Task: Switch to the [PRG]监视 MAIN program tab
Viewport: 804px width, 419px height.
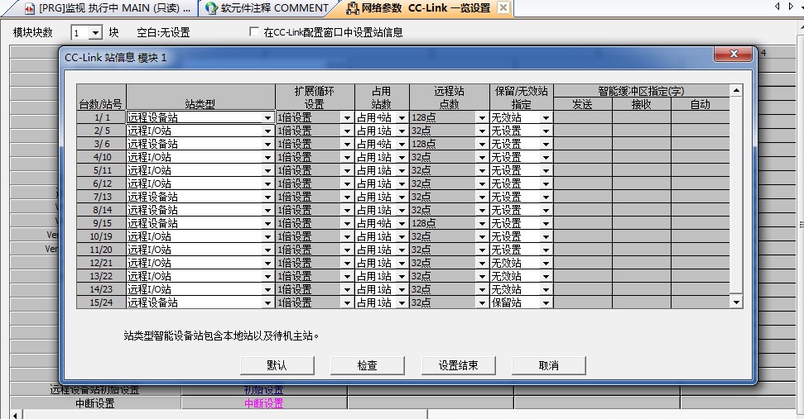Action: click(x=108, y=8)
